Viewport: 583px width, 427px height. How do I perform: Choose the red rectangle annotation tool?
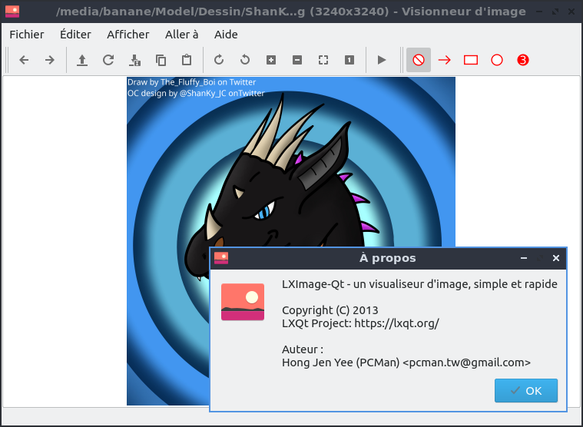click(471, 60)
